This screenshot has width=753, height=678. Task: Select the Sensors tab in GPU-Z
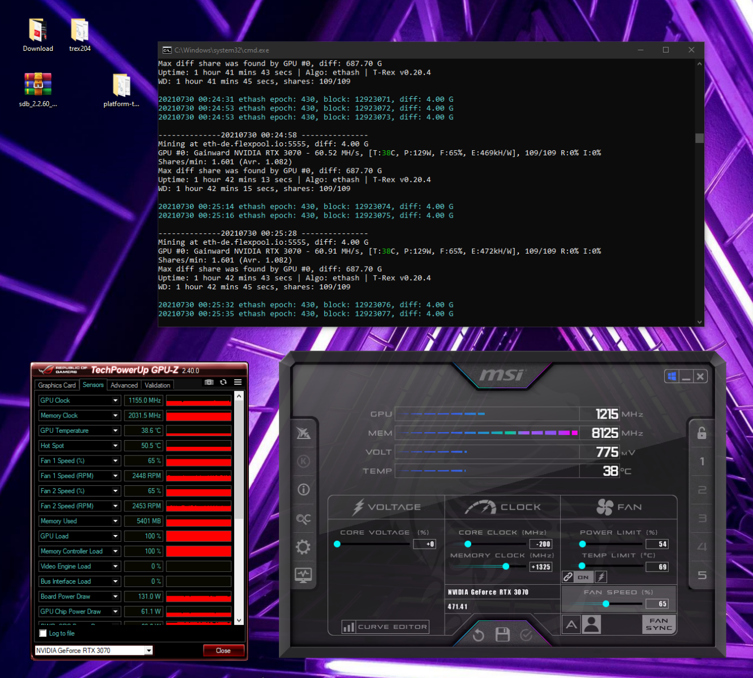[93, 385]
